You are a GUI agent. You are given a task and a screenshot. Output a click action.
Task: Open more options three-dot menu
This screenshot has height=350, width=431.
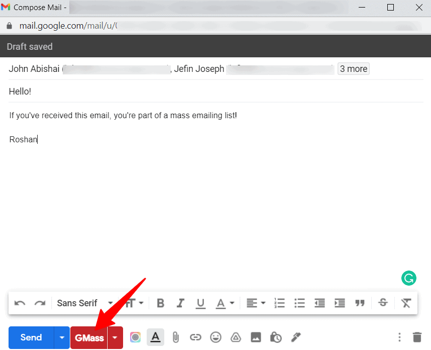coord(399,337)
